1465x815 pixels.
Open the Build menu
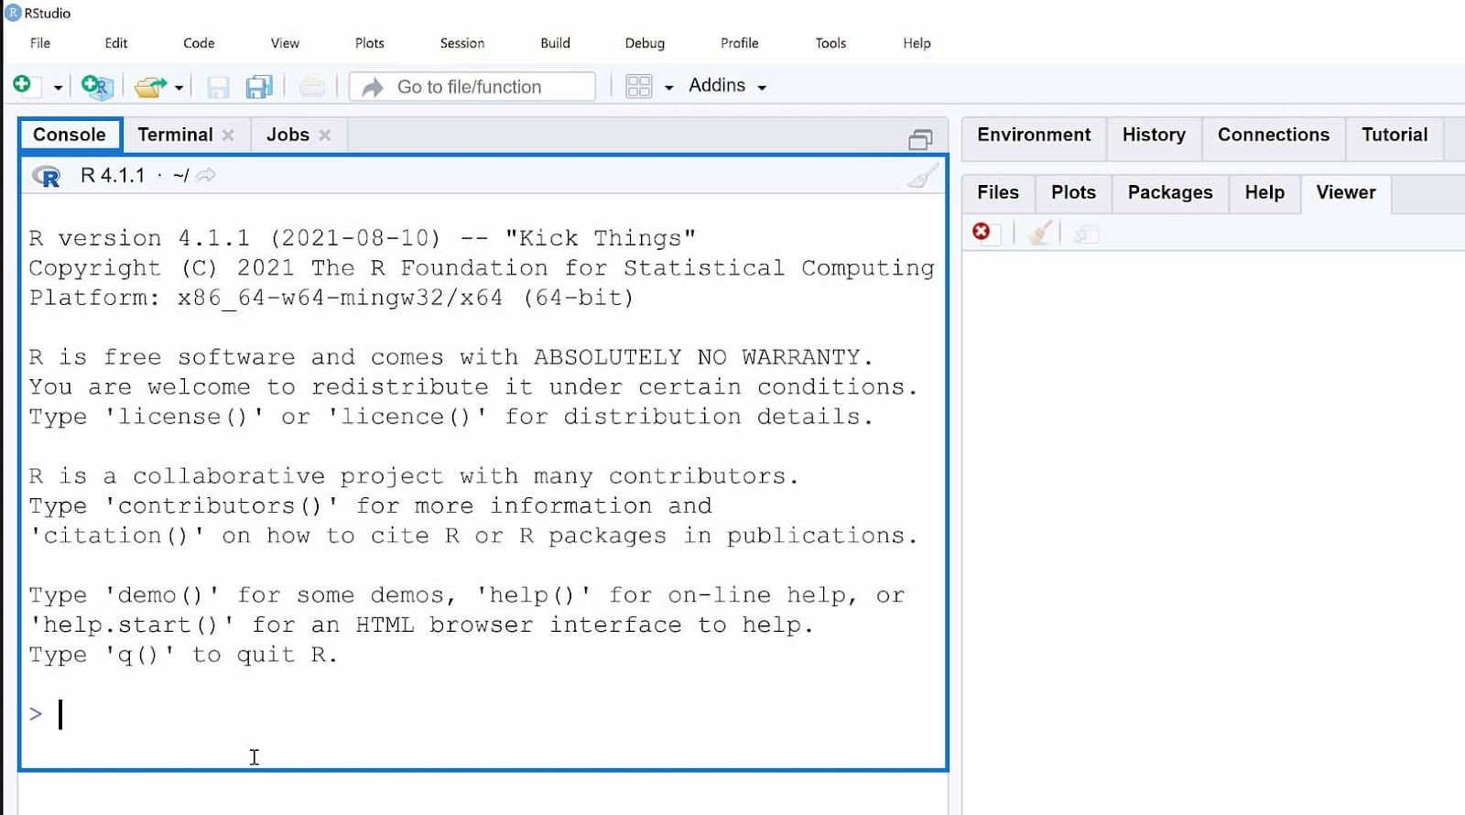[555, 43]
